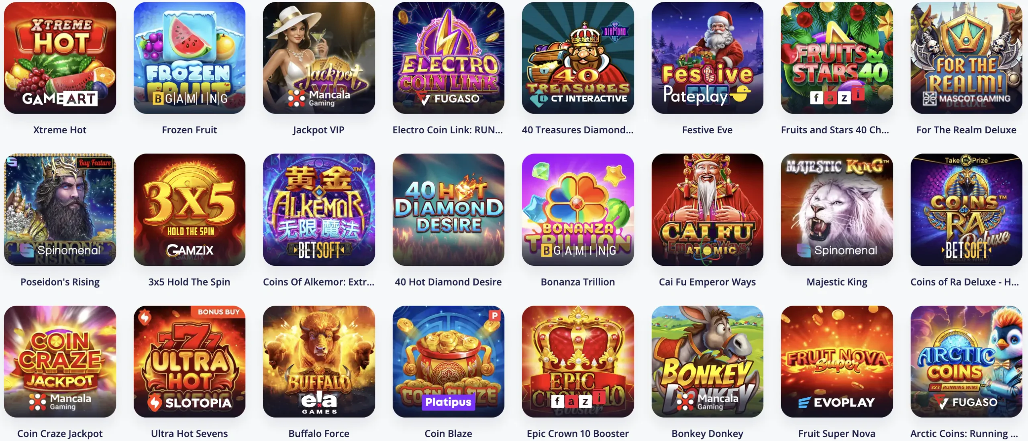The height and width of the screenshot is (441, 1028).
Task: Open 40 Hot Diamond Desire thumbnail
Action: pos(449,210)
